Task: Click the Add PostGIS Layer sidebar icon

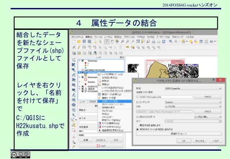Action: (x=74, y=70)
